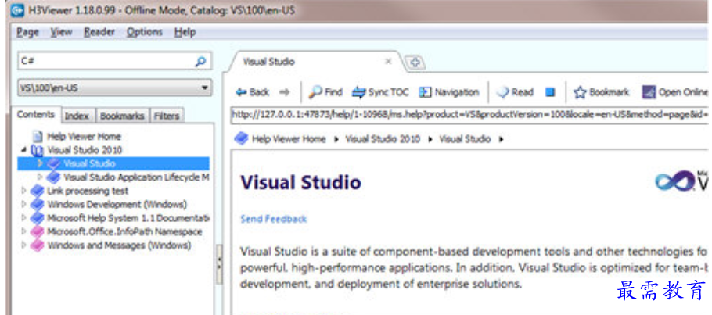
Task: Click the Back arrow button
Action: coord(253,92)
